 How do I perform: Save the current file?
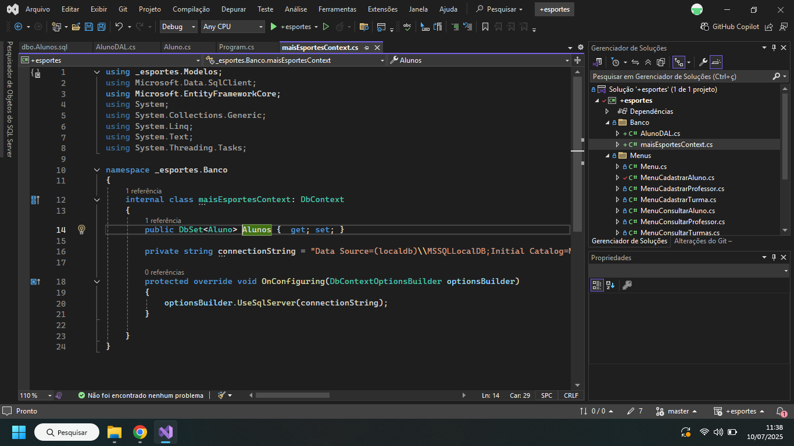89,27
